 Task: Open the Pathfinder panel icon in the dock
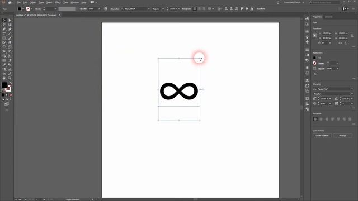[307, 109]
